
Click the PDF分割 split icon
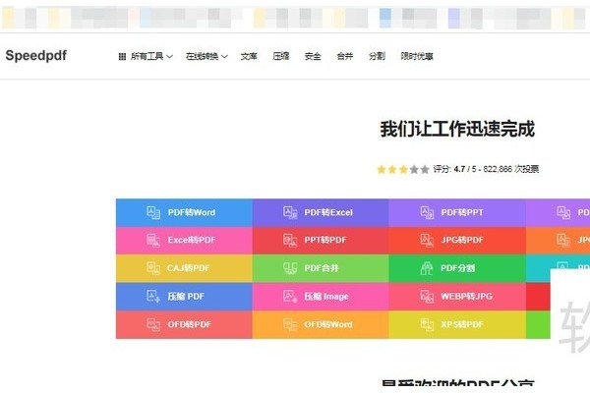click(427, 268)
